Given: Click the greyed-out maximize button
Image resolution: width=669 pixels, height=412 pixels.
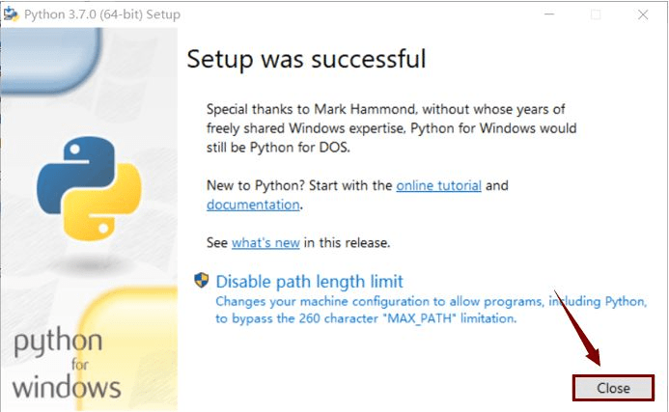Looking at the screenshot, I should coord(595,14).
